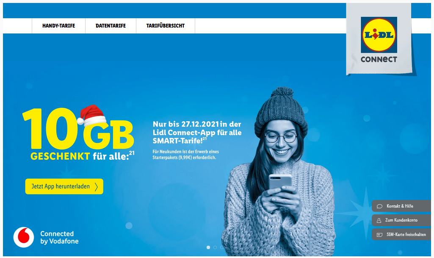Select SIM-Karte freischalten link
Screen dimensions: 434x258
pyautogui.click(x=401, y=234)
